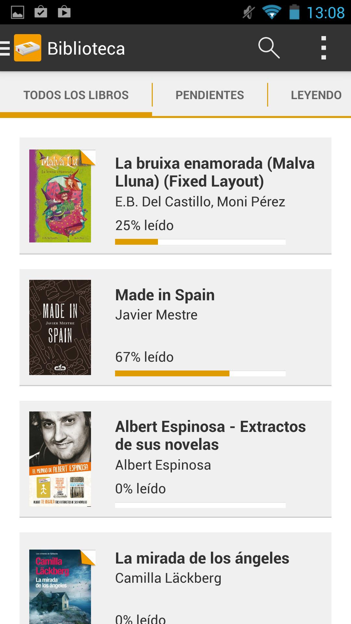351x624 pixels.
Task: Open the overflow menu icon
Action: 324,48
